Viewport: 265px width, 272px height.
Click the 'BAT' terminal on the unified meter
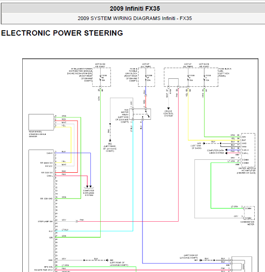pyautogui.click(x=244, y=140)
